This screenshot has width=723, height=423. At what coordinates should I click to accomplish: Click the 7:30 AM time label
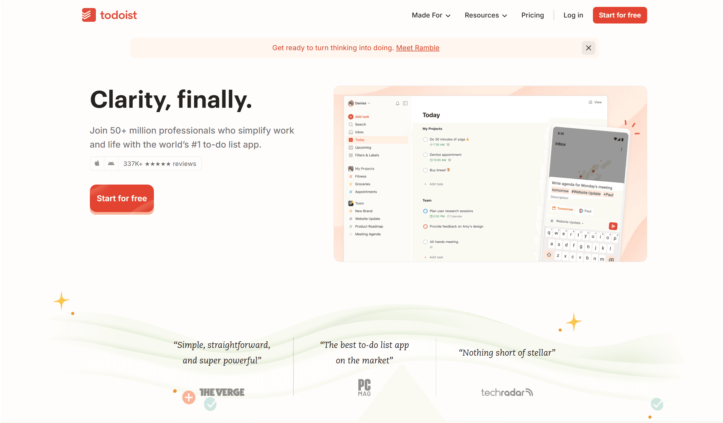click(x=437, y=145)
